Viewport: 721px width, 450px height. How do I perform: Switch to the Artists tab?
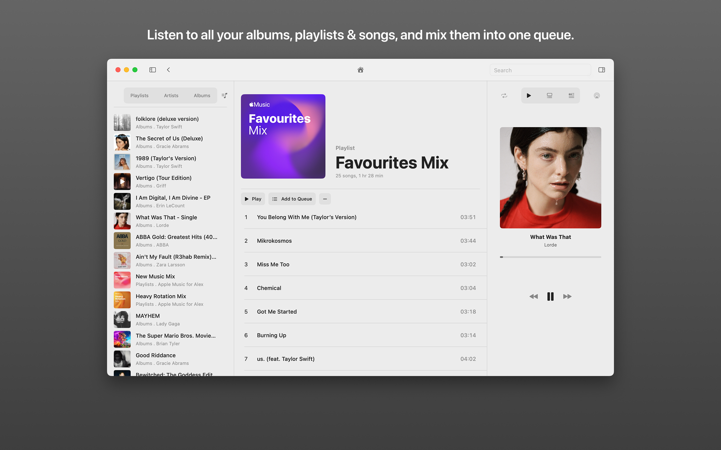171,96
